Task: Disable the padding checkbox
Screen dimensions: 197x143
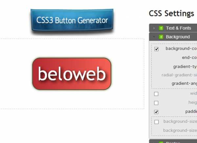Action: [156, 112]
